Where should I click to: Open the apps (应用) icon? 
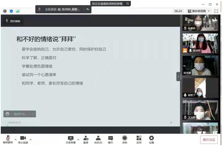[139, 139]
